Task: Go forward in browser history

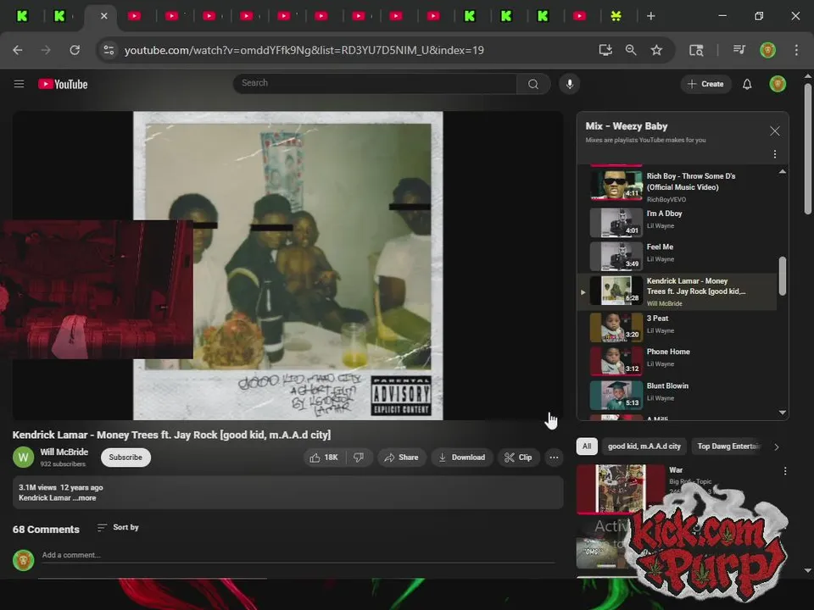Action: (x=46, y=50)
